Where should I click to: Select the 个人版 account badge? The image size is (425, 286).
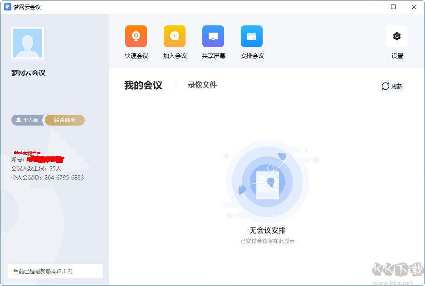point(27,120)
